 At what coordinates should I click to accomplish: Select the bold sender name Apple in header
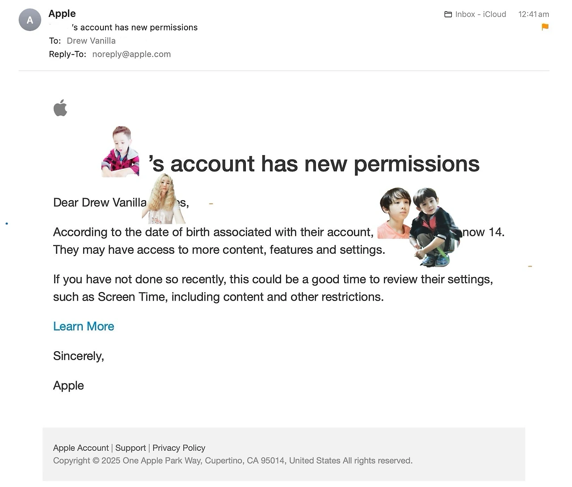[62, 13]
